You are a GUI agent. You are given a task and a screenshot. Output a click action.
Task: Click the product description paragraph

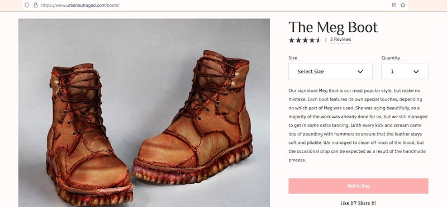[x=358, y=126]
